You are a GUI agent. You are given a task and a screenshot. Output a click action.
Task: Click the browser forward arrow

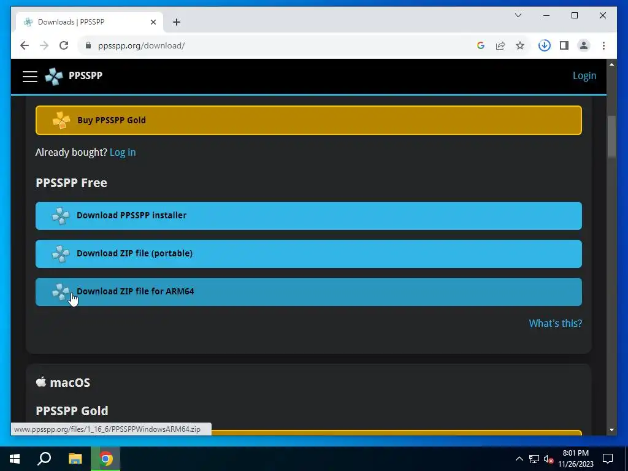pyautogui.click(x=44, y=45)
